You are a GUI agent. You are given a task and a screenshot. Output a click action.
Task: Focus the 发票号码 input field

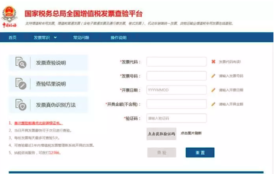[176, 76]
